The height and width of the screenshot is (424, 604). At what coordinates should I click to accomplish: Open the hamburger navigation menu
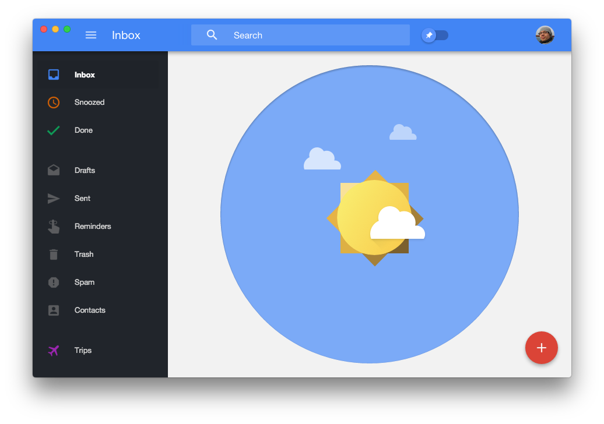tap(91, 35)
